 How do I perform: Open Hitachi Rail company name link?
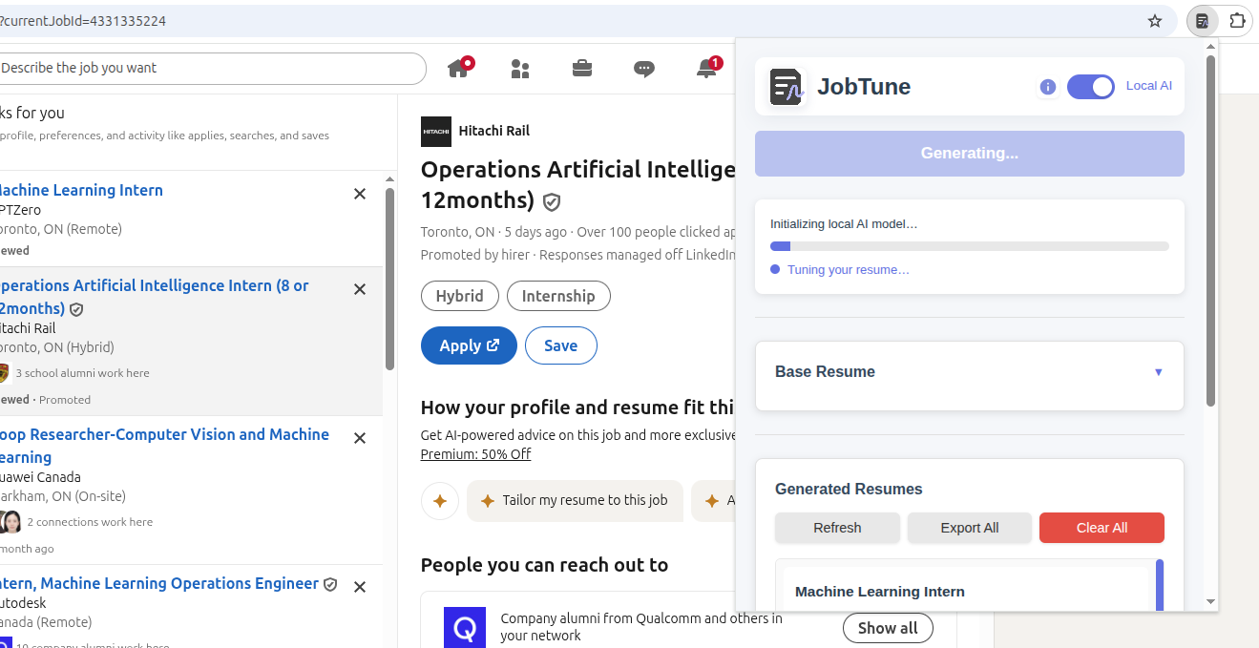tap(493, 131)
